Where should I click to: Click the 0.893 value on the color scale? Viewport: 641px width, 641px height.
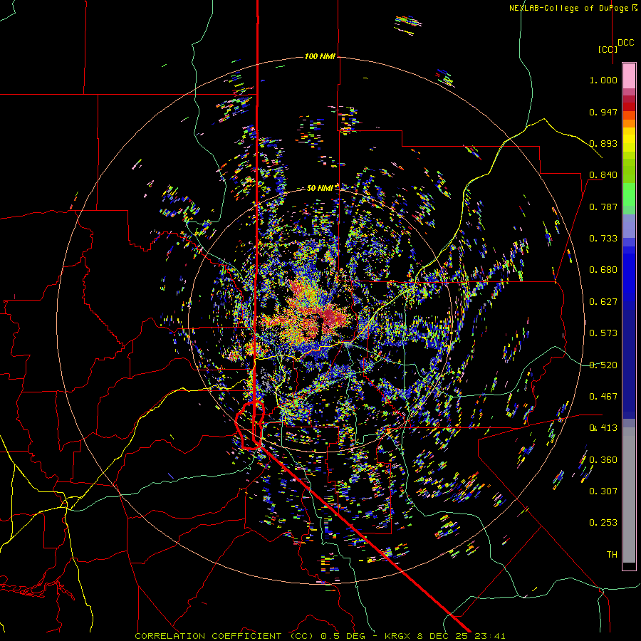click(603, 143)
